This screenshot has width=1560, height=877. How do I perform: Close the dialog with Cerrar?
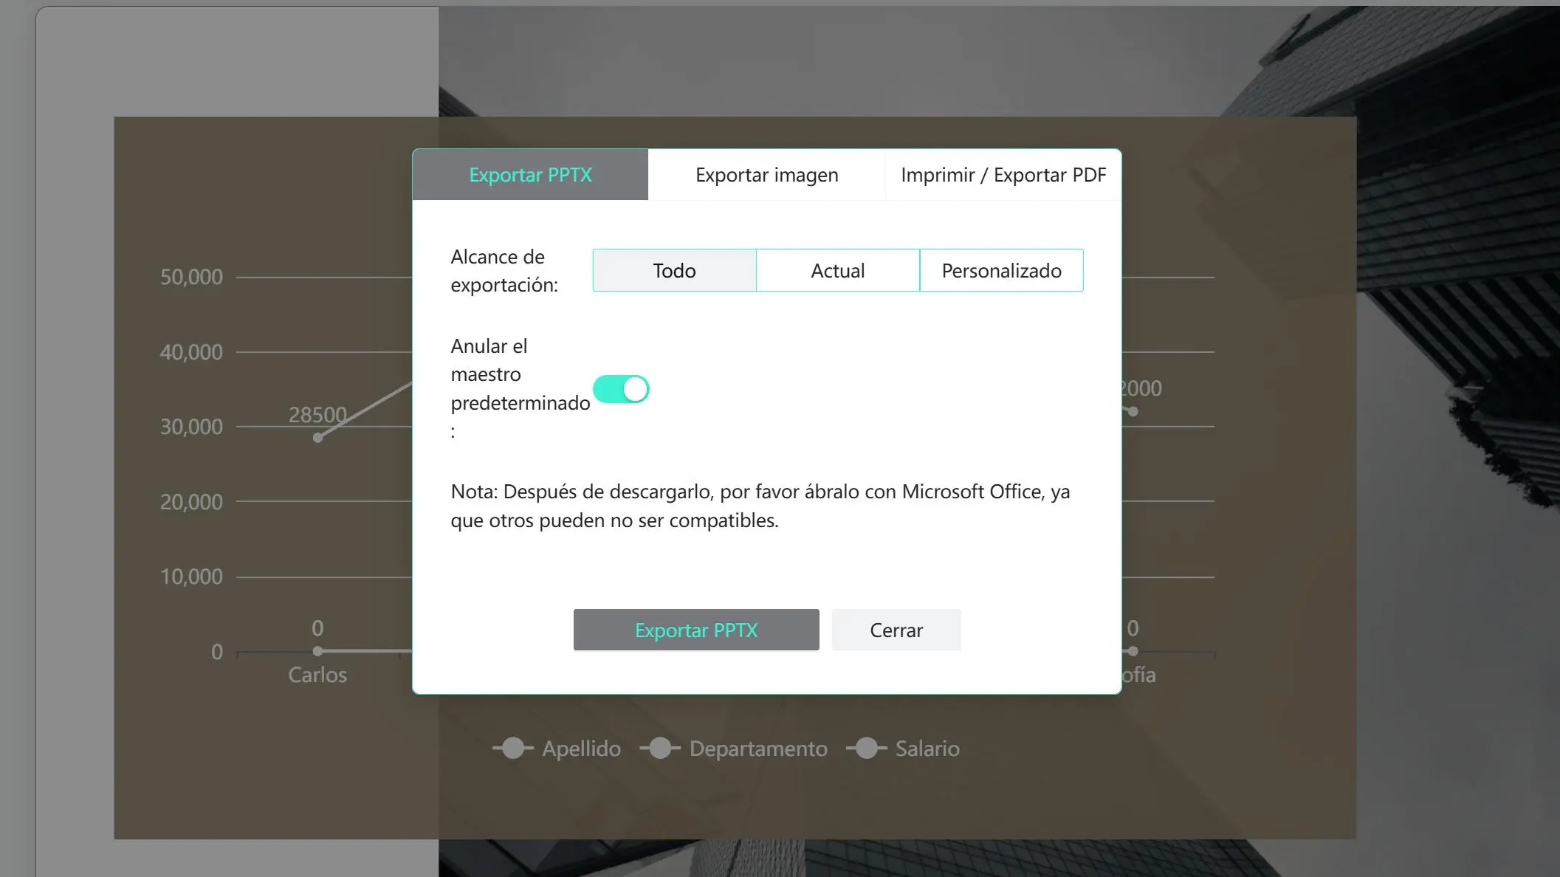[896, 630]
